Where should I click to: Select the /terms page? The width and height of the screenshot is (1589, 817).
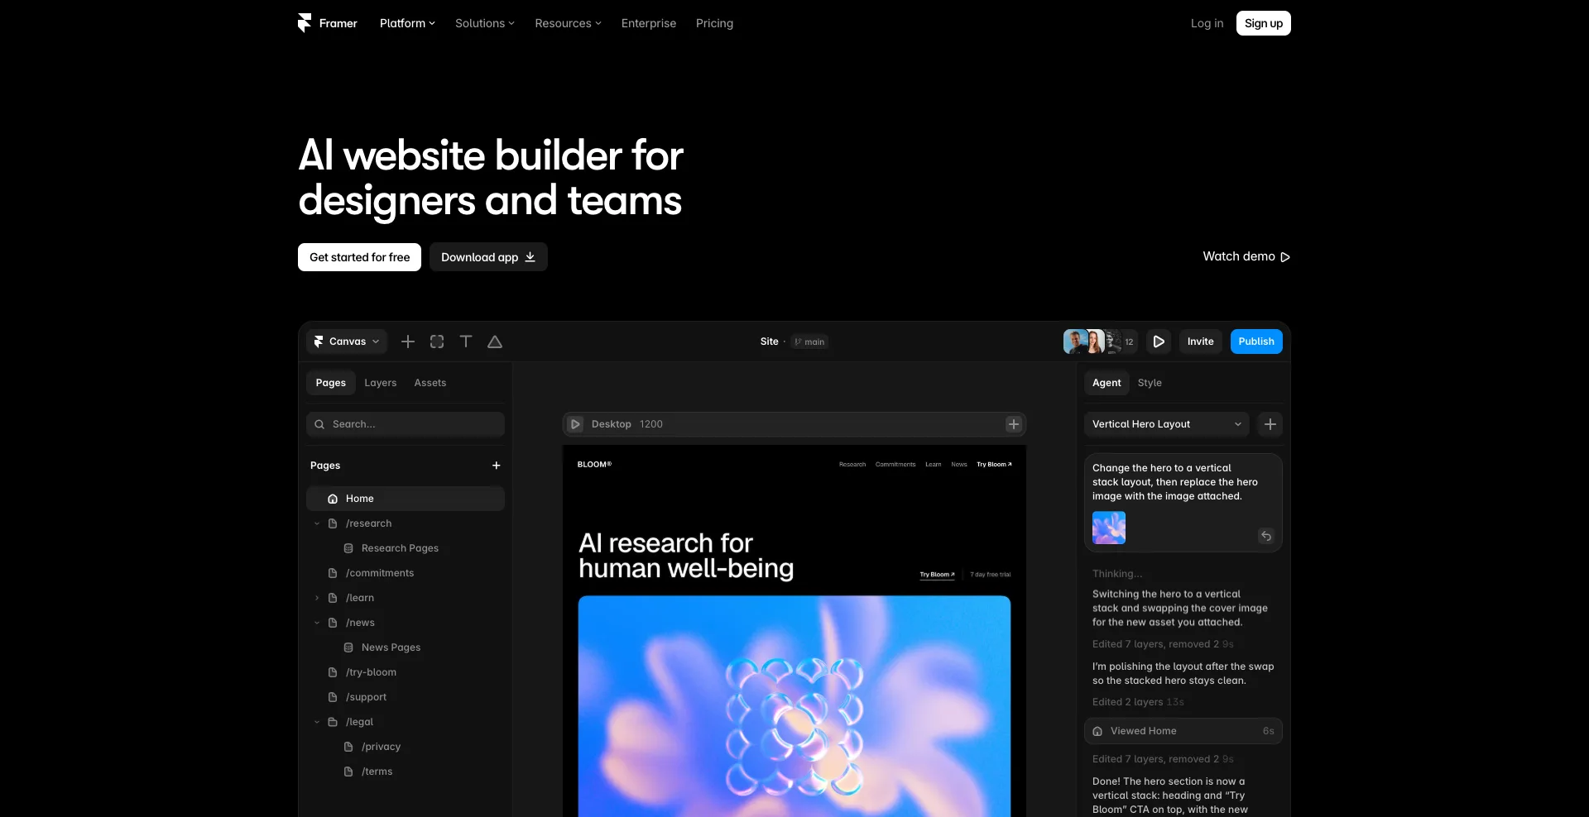(377, 772)
